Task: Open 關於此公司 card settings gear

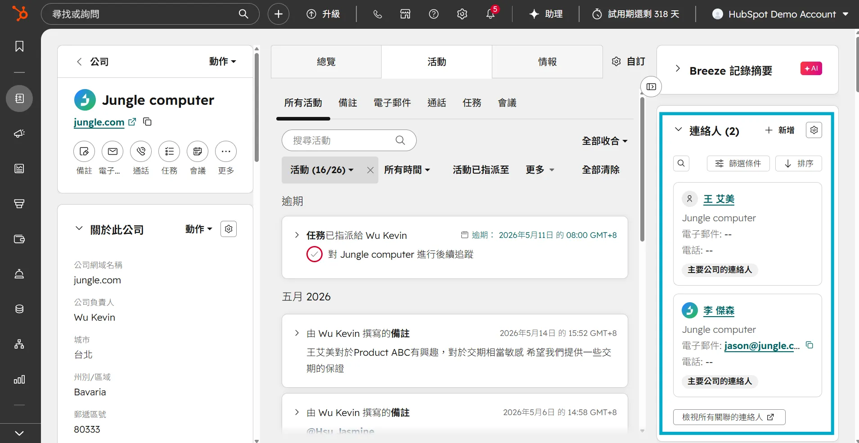Action: pos(229,229)
